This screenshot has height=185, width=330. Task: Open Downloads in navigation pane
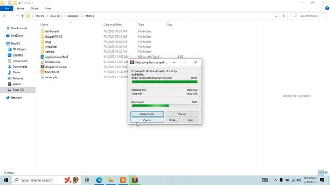pos(18,67)
